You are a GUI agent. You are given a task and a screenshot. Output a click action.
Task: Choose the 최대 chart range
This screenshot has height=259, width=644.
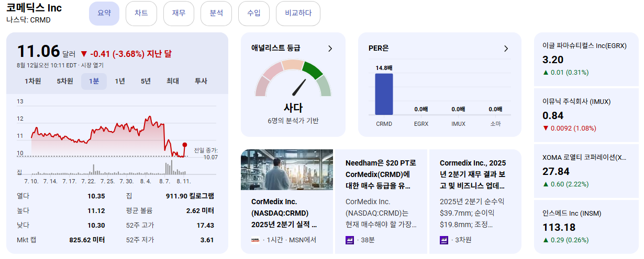(173, 81)
